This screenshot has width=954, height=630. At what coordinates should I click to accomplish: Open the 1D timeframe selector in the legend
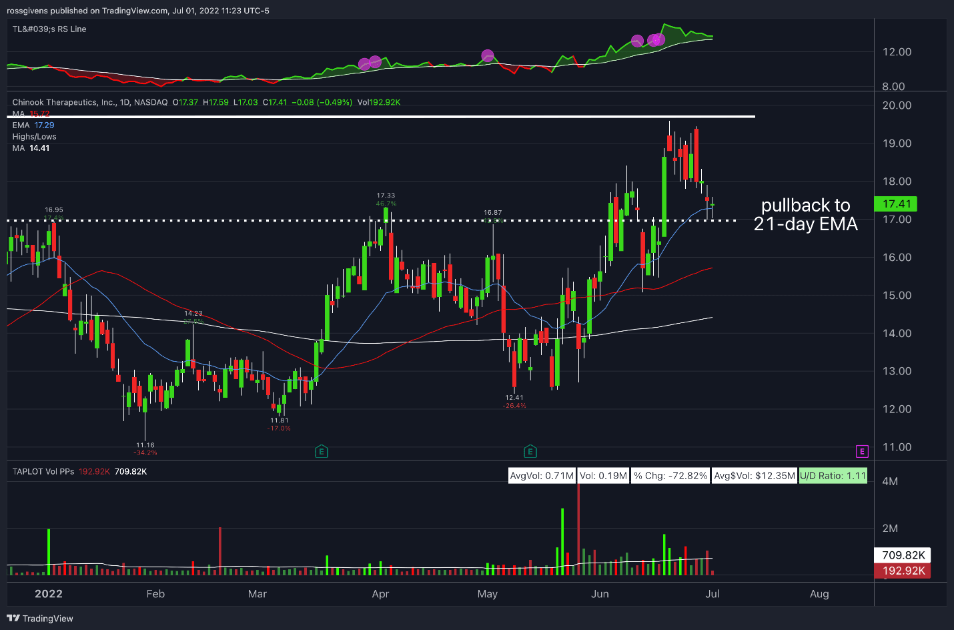pyautogui.click(x=124, y=102)
